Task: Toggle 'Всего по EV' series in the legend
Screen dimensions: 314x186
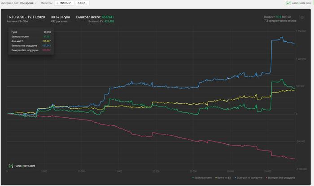Action: click(x=223, y=178)
